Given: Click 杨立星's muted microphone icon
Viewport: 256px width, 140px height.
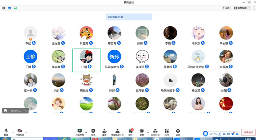Looking at the screenshot, I should click(x=203, y=90).
